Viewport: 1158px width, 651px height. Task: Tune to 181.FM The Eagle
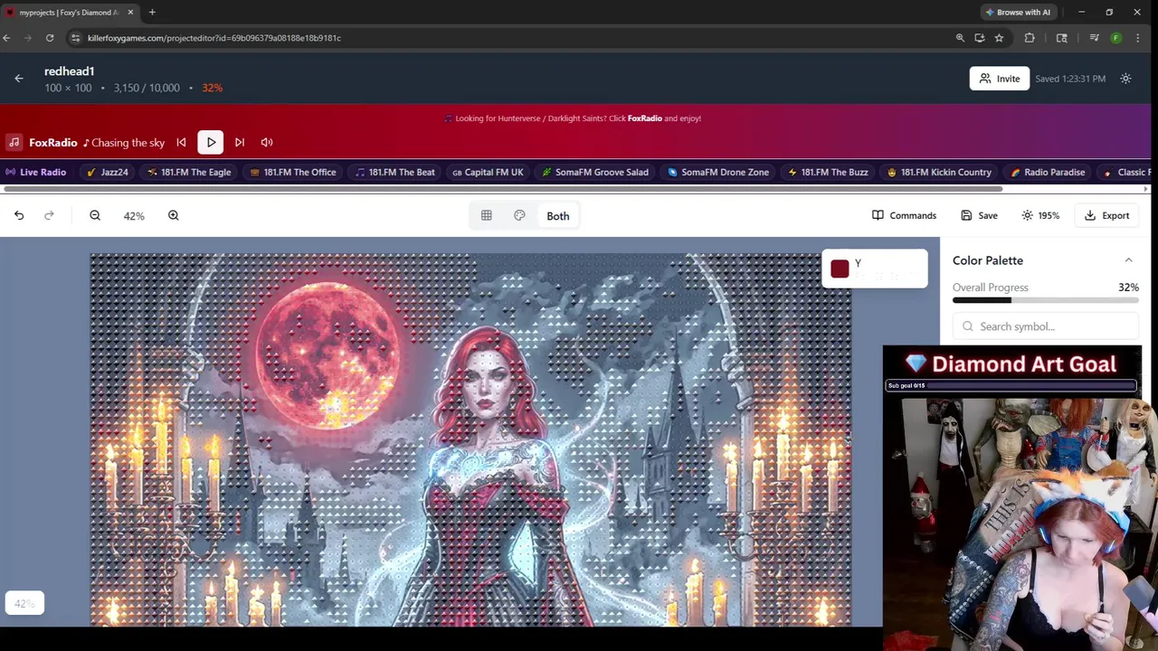click(x=189, y=172)
